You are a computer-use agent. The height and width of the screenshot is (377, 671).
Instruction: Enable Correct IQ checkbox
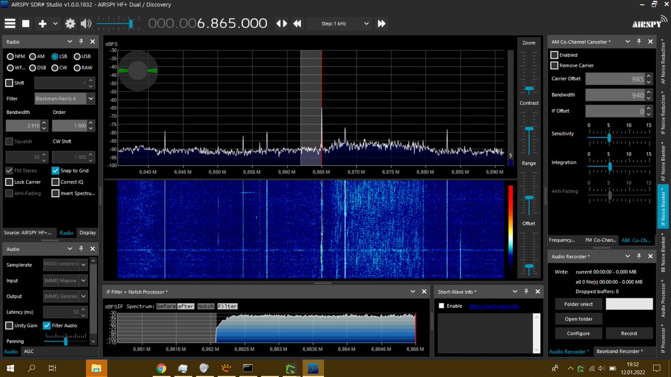pyautogui.click(x=55, y=182)
